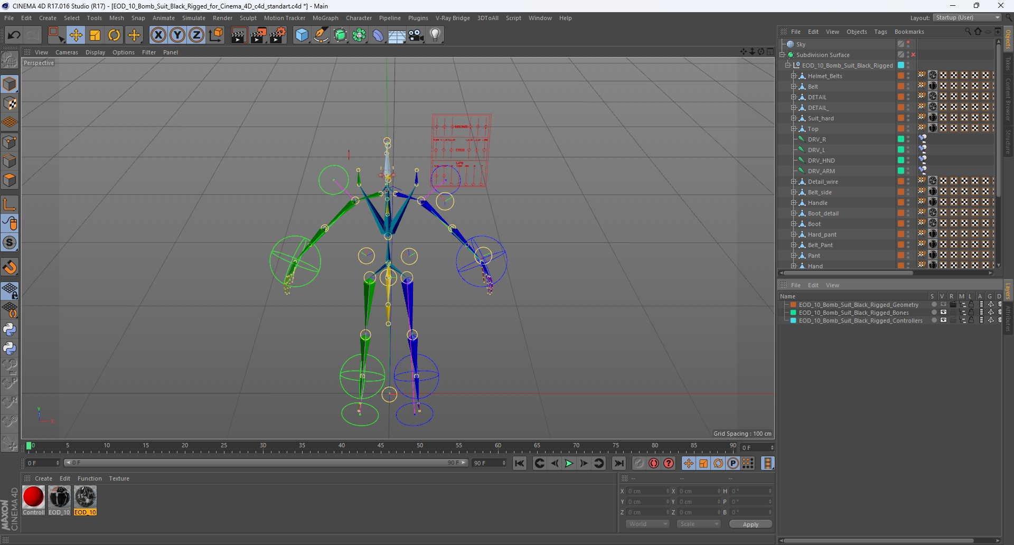Open the viewport Cameras menu
The height and width of the screenshot is (545, 1014).
pyautogui.click(x=67, y=52)
